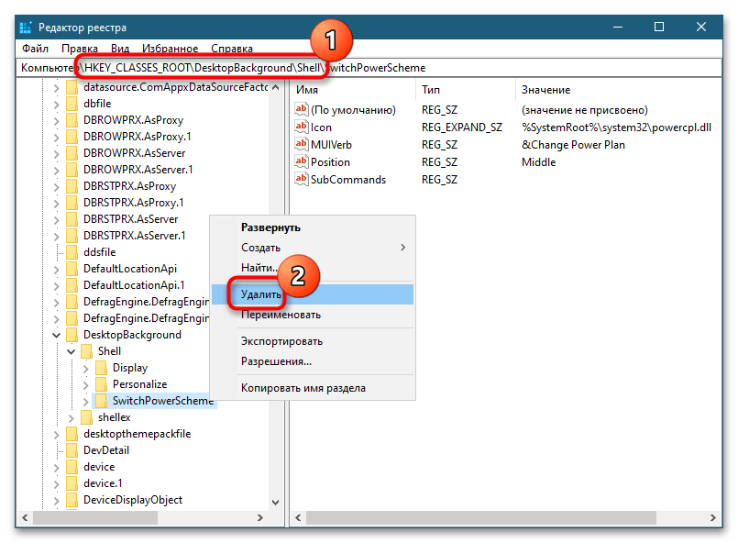This screenshot has width=738, height=543.
Task: Collapse the Shell key node
Action: [71, 351]
